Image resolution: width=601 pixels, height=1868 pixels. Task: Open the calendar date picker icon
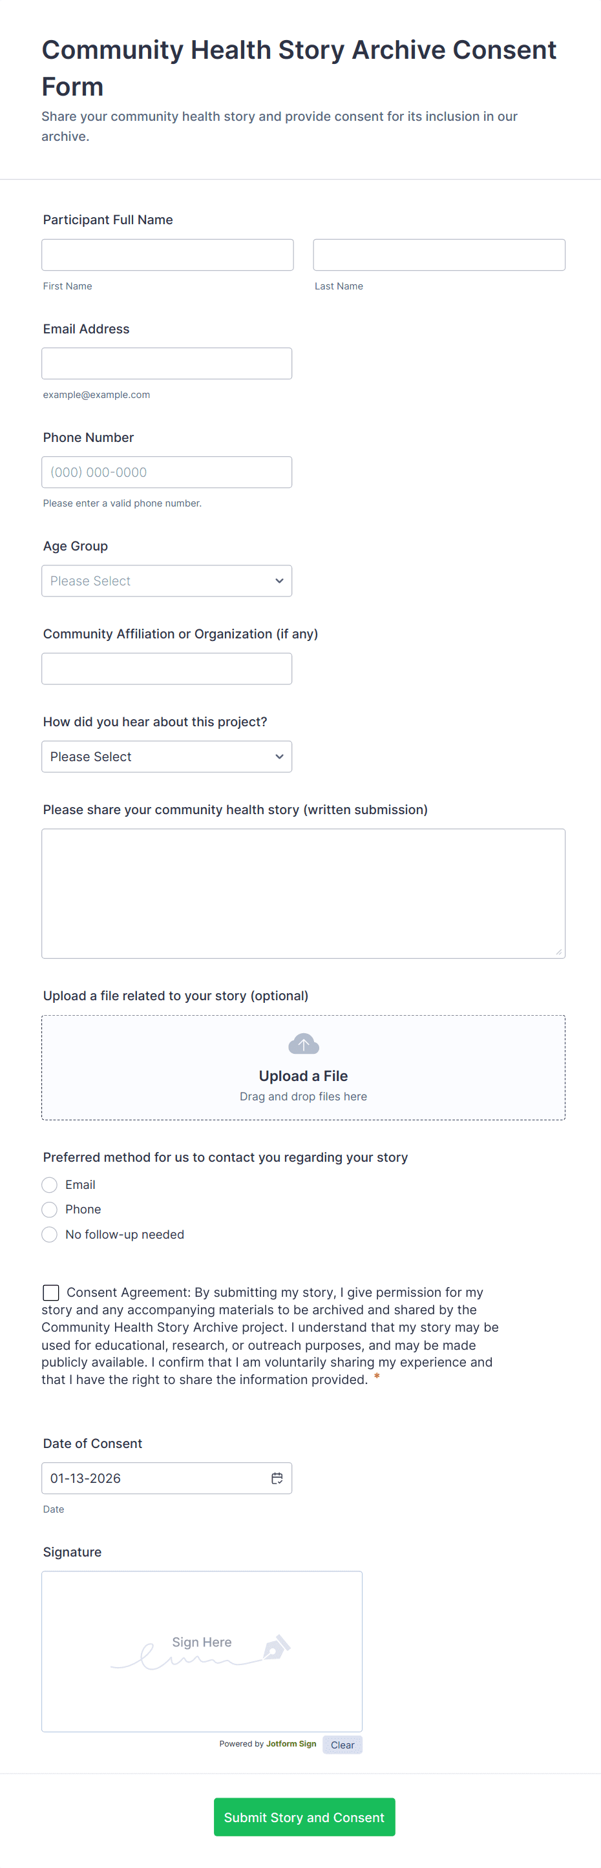(278, 1478)
